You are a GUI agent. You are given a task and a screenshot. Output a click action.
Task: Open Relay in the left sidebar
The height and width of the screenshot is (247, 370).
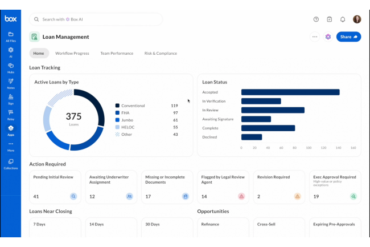tap(10, 114)
